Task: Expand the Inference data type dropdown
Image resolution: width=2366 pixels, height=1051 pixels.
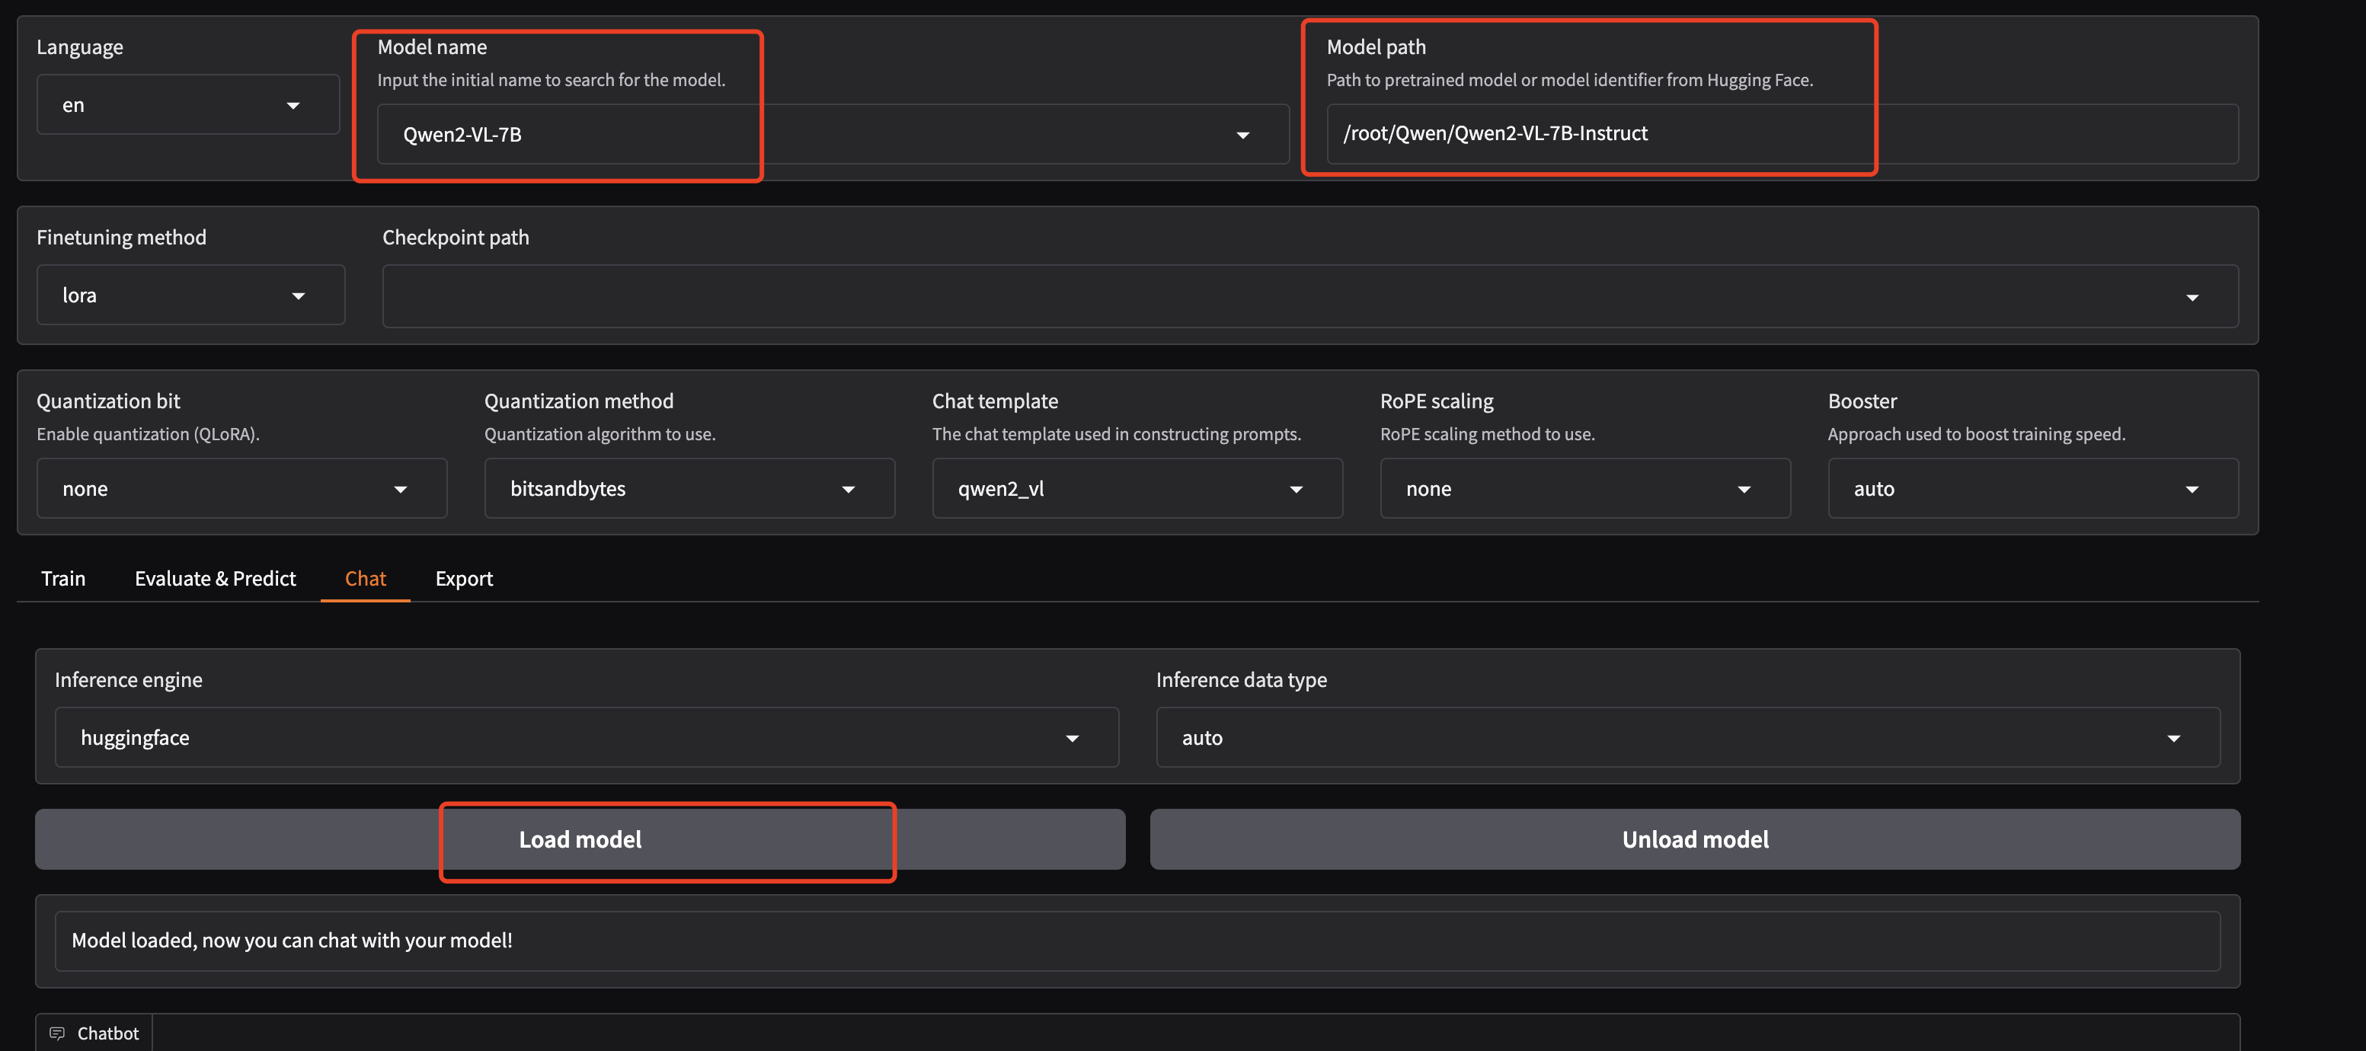Action: [x=1687, y=738]
